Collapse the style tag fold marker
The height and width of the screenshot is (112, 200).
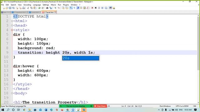(12, 30)
